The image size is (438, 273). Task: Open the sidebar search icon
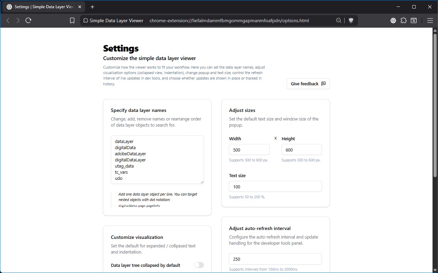tap(414, 20)
